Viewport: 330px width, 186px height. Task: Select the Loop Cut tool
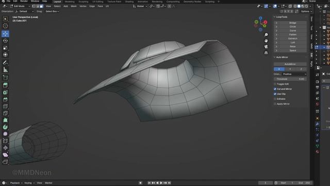click(x=5, y=106)
